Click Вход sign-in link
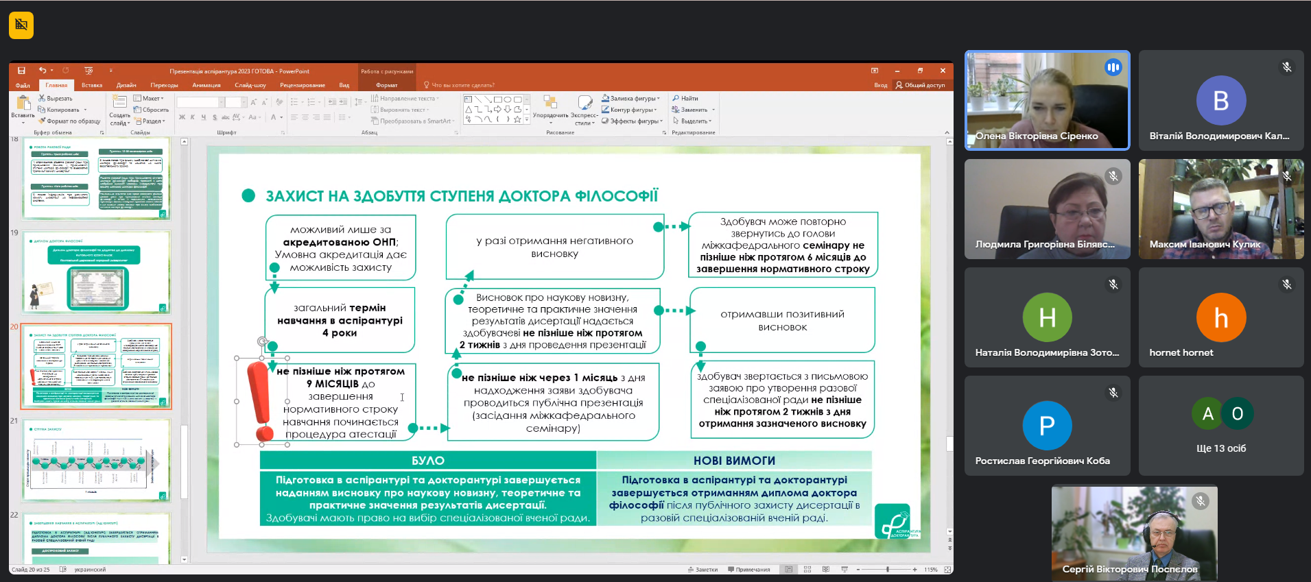1311x582 pixels. [x=881, y=85]
